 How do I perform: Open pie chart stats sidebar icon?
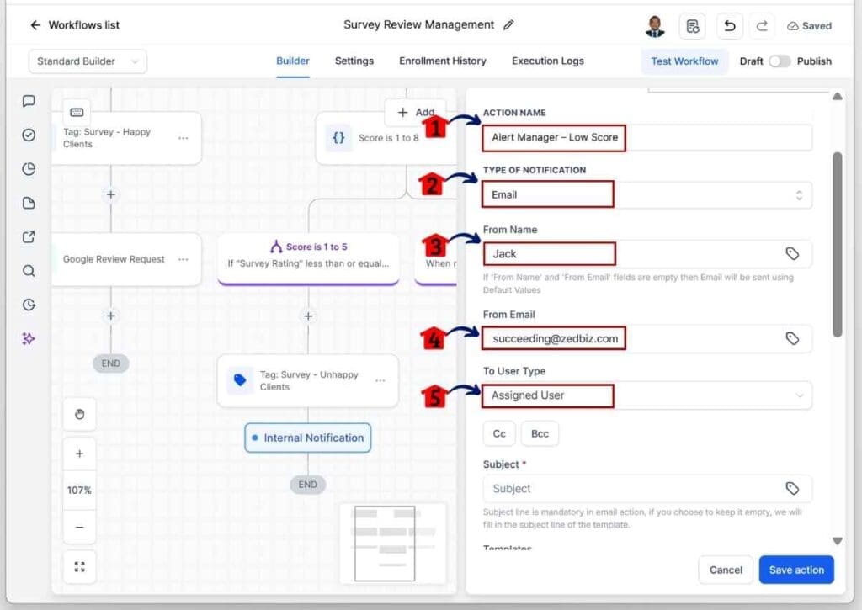coord(29,169)
